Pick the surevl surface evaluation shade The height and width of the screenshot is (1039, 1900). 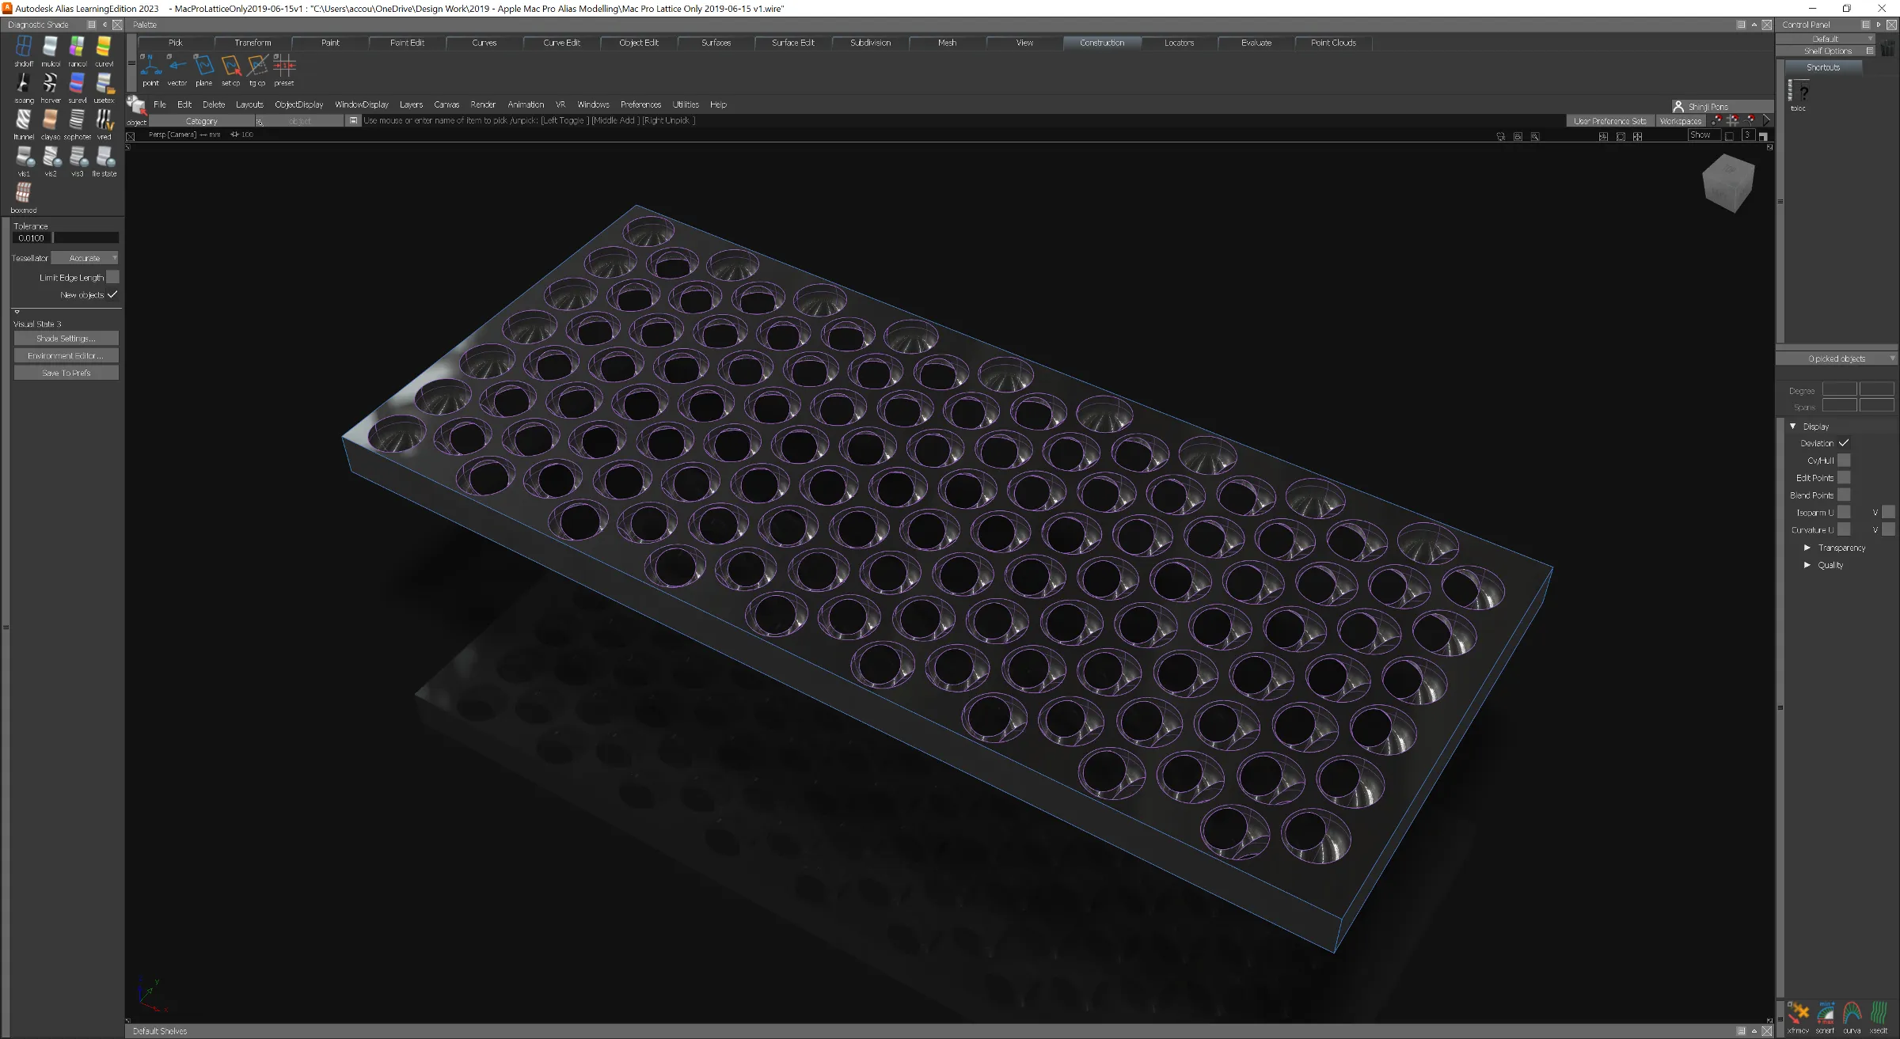point(77,83)
